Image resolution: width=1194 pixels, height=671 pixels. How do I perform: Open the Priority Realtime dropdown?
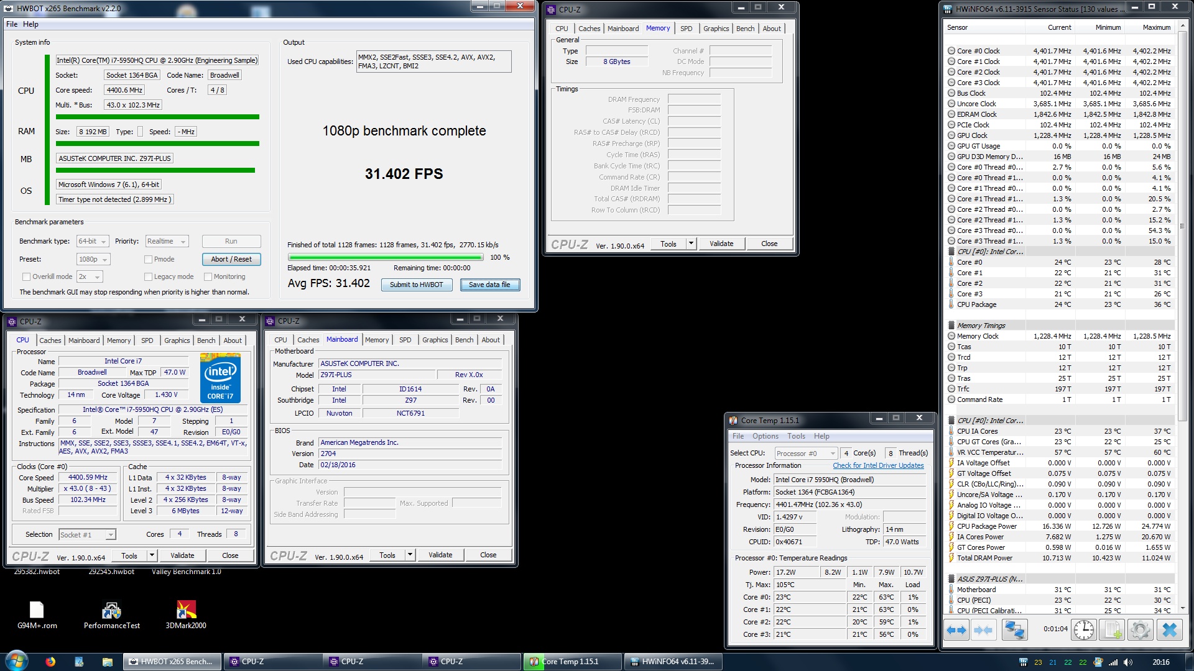[x=167, y=241]
